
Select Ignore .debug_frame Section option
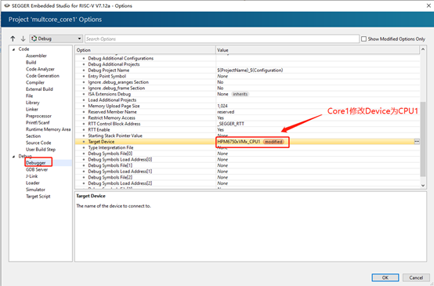(116, 88)
